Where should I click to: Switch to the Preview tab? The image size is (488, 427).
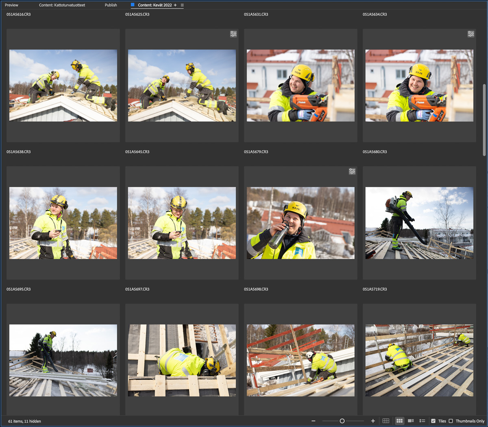(11, 5)
